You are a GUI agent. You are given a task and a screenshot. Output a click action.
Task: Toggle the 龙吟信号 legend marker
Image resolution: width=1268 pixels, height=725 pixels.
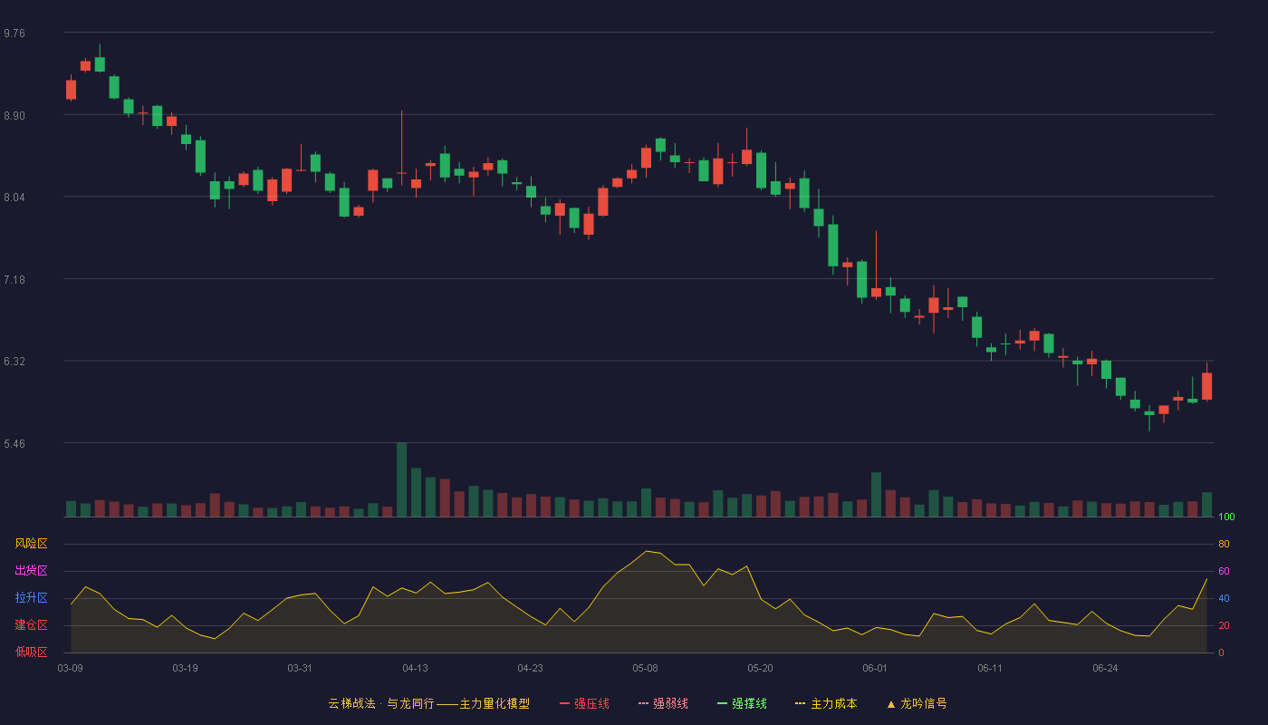pos(917,703)
